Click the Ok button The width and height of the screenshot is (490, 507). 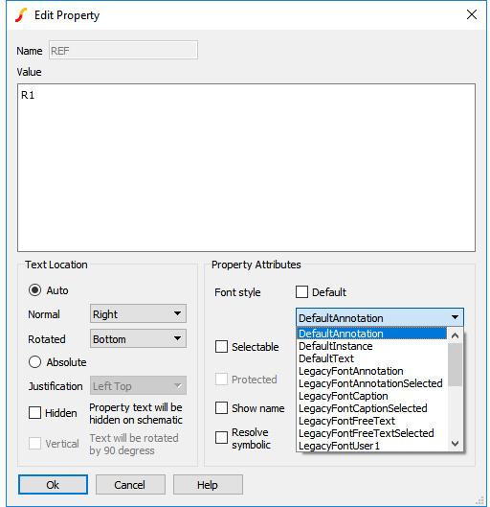pos(53,484)
